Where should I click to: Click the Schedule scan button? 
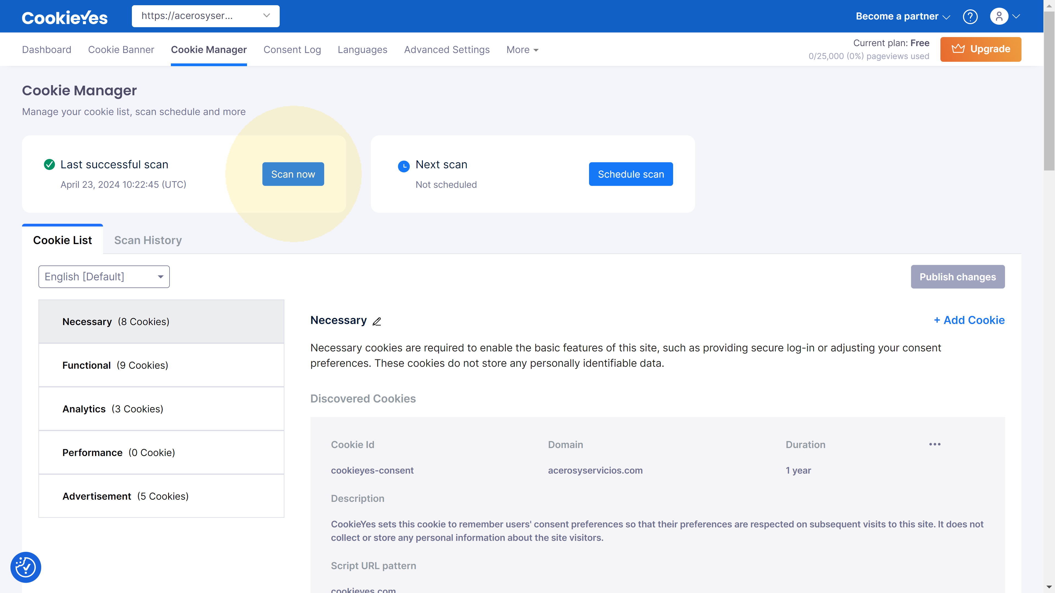point(631,174)
